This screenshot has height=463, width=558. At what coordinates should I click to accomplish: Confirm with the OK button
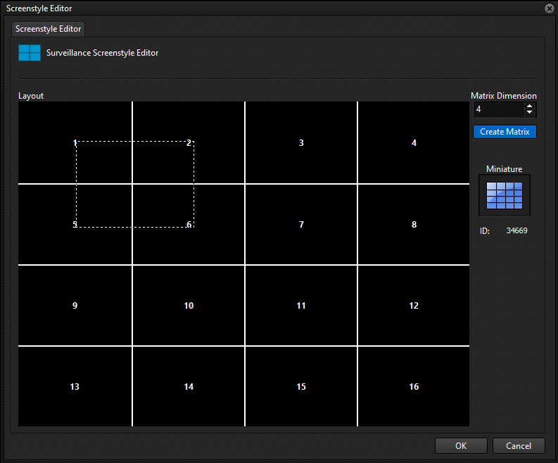coord(461,446)
